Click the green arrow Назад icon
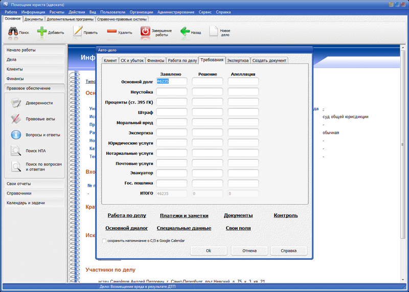409x292 pixels. pyautogui.click(x=185, y=32)
